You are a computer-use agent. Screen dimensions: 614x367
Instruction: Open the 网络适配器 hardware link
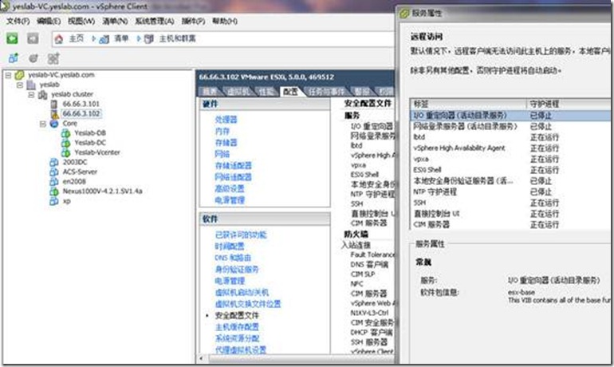point(234,177)
